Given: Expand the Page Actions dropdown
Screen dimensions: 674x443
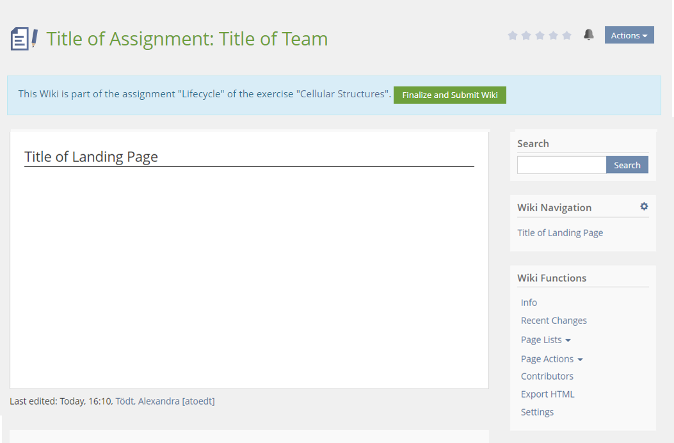Looking at the screenshot, I should 551,359.
